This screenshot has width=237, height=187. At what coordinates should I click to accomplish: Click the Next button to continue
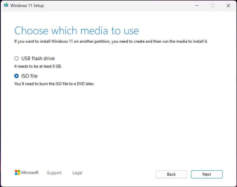[207, 174]
